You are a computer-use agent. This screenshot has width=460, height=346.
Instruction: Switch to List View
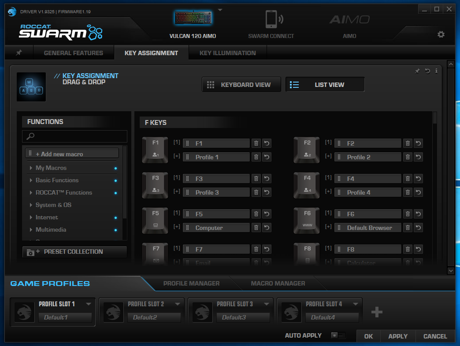tap(325, 85)
